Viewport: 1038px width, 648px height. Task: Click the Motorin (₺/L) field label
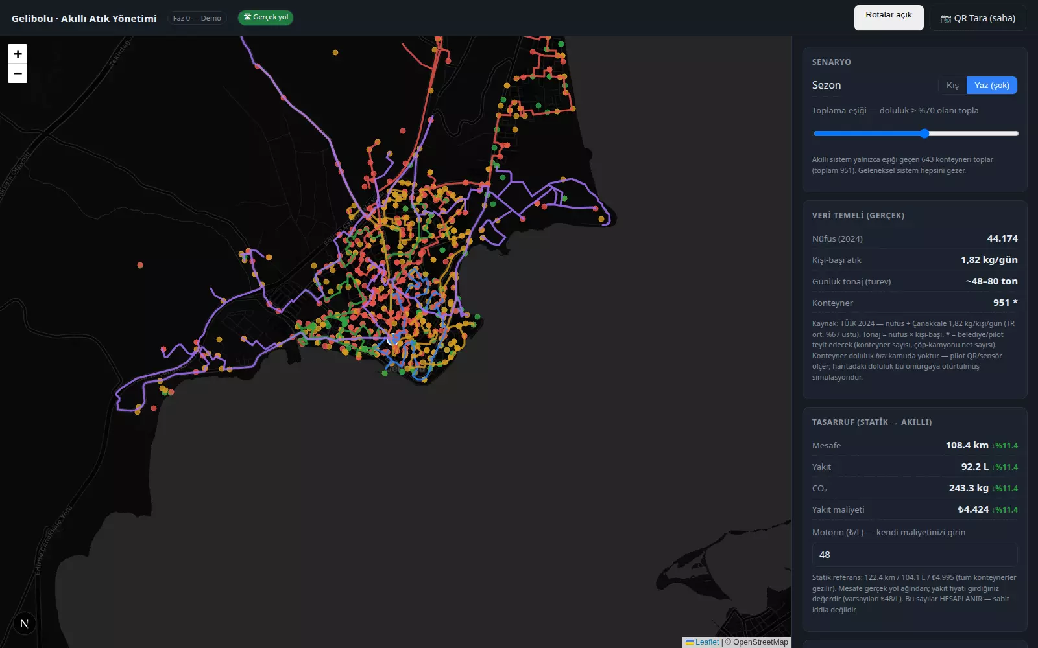point(889,533)
